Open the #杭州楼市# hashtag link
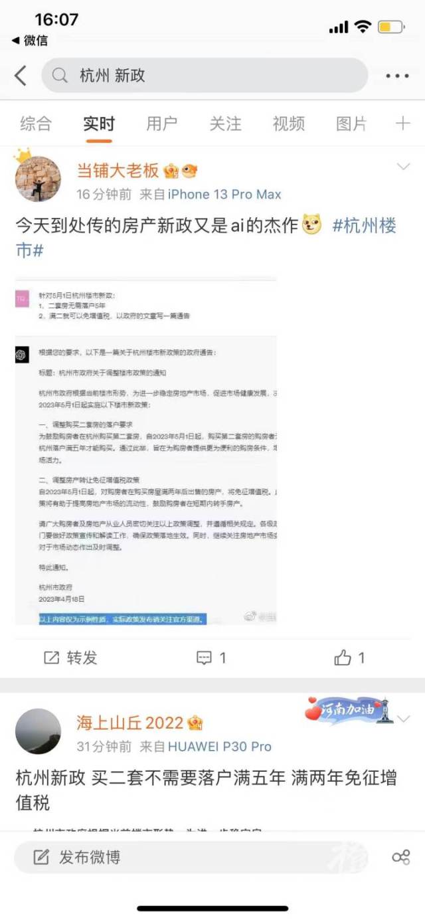The width and height of the screenshot is (425, 920). (206, 238)
